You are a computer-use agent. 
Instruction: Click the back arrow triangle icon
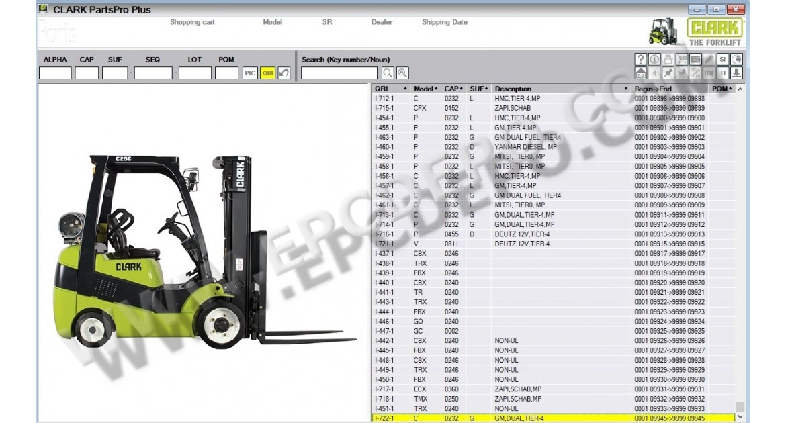(654, 73)
